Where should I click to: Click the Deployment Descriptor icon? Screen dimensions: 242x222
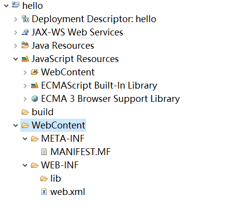(x=25, y=18)
